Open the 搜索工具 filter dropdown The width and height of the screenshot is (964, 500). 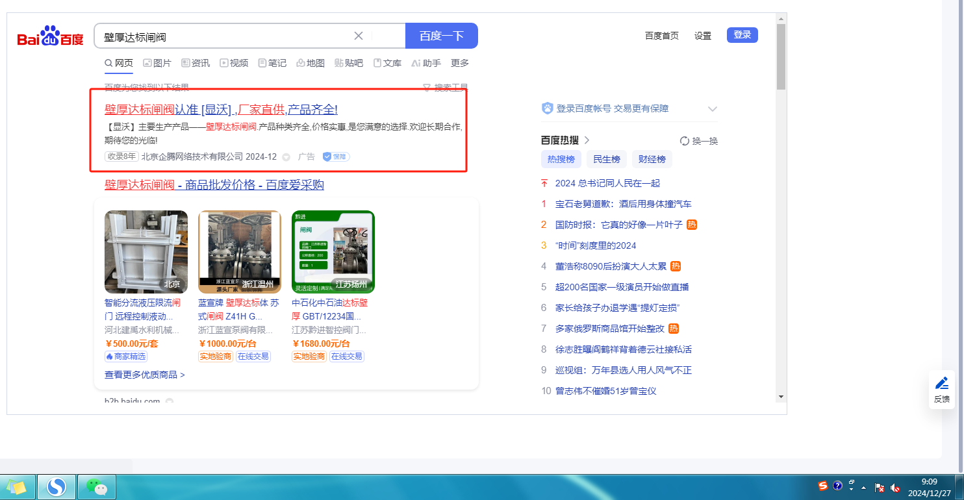(x=445, y=88)
